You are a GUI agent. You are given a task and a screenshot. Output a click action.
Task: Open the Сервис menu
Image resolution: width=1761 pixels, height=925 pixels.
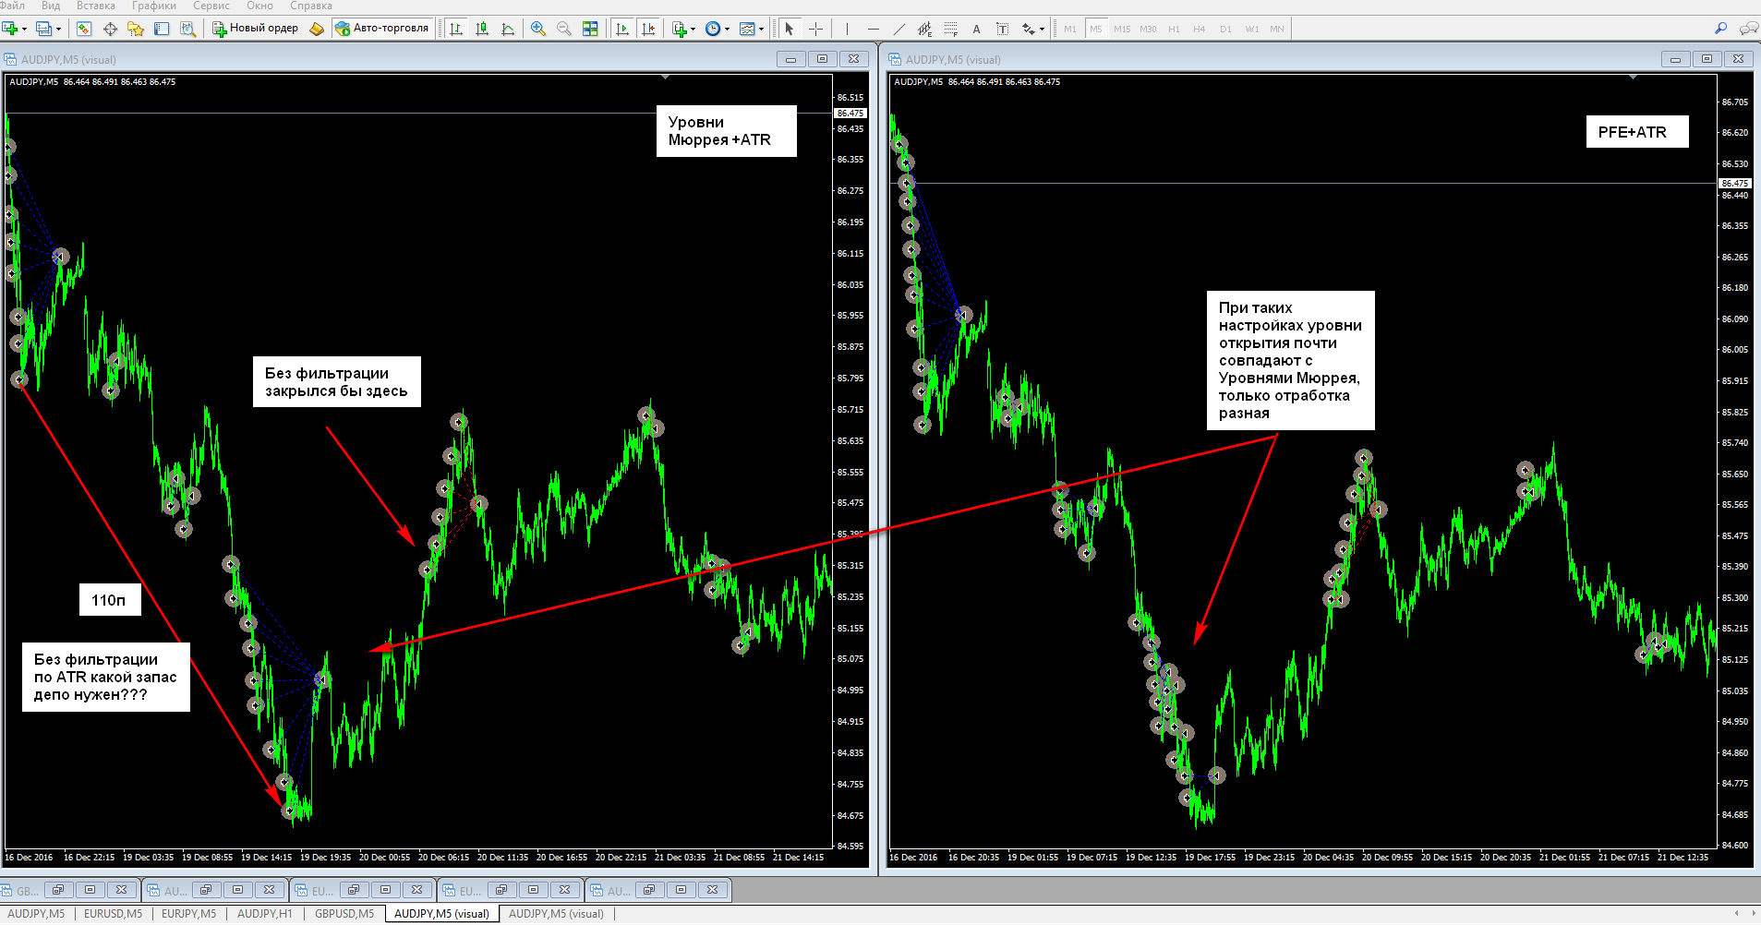click(x=211, y=6)
